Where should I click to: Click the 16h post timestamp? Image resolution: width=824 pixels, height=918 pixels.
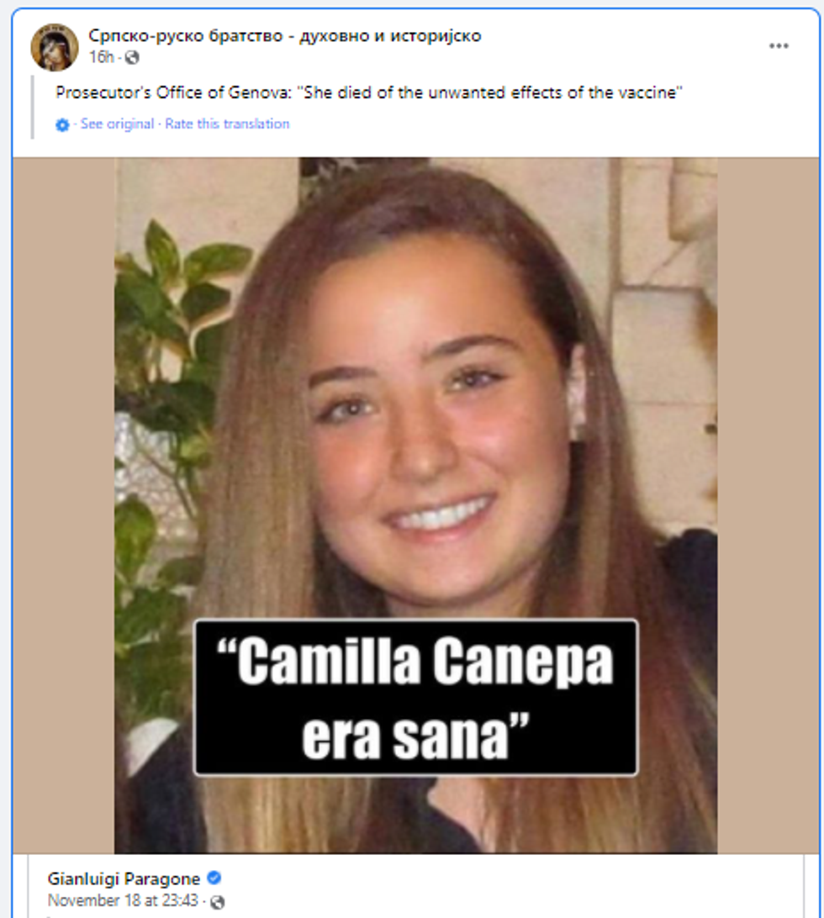[101, 57]
